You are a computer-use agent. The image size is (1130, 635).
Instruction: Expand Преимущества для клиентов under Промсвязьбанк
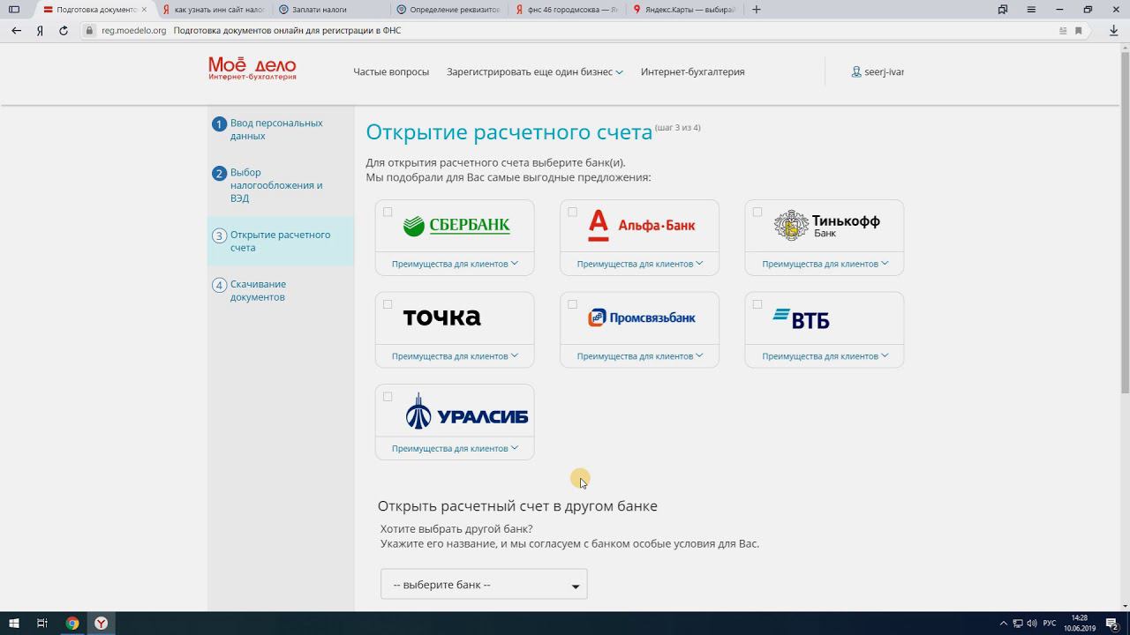coord(640,356)
